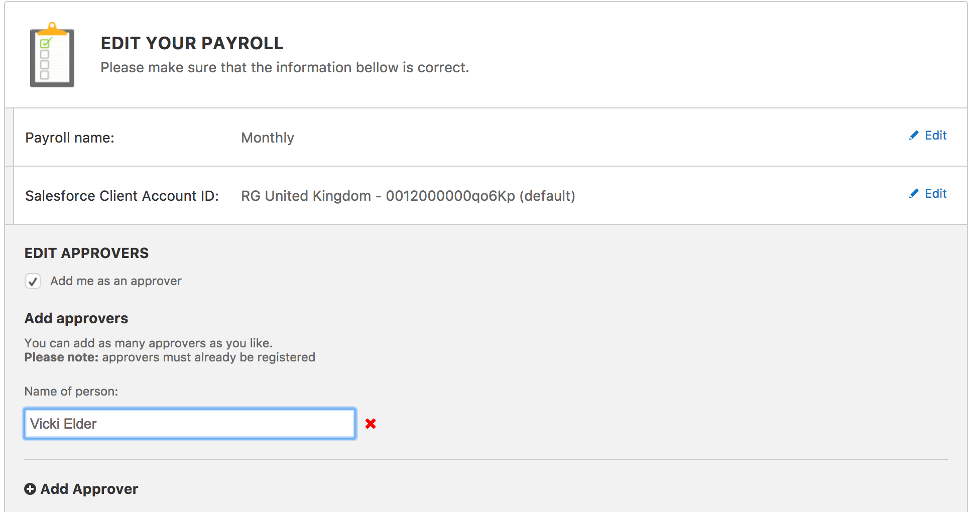This screenshot has height=512, width=972.
Task: Click the 'Salesforce Client Account ID:' label
Action: tap(122, 196)
